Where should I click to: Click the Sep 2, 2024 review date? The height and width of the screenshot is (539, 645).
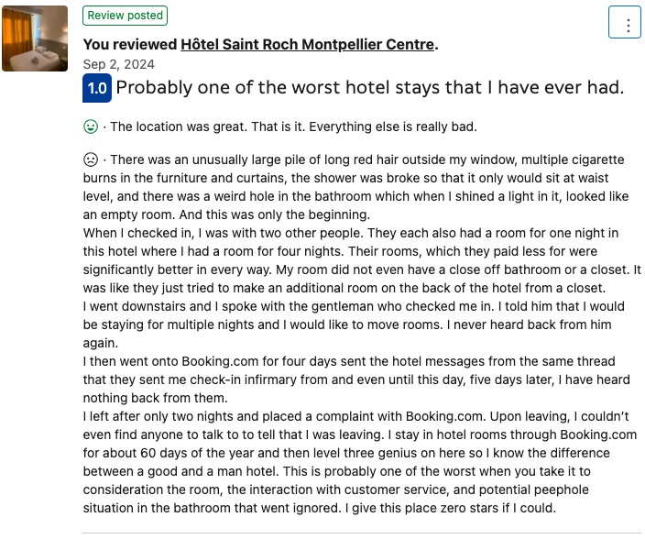118,64
